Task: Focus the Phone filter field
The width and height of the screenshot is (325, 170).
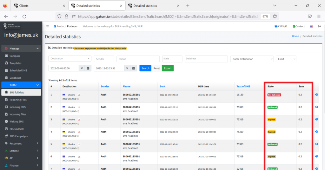Action: (138, 59)
